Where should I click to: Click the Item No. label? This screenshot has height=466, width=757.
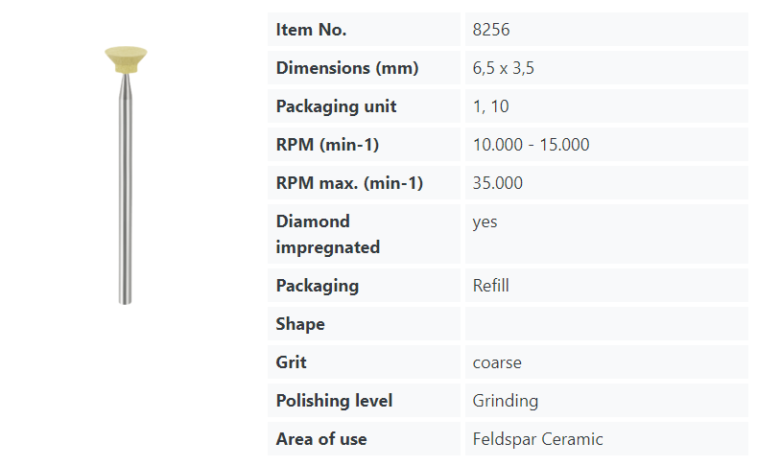tap(311, 30)
